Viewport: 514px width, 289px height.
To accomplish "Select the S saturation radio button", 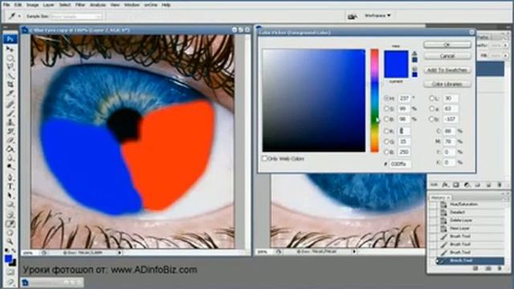I will [386, 108].
